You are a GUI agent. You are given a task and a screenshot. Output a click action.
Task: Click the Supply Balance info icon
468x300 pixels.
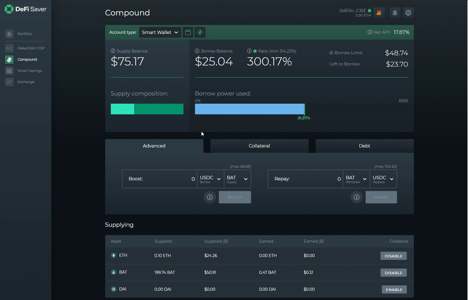click(x=113, y=51)
